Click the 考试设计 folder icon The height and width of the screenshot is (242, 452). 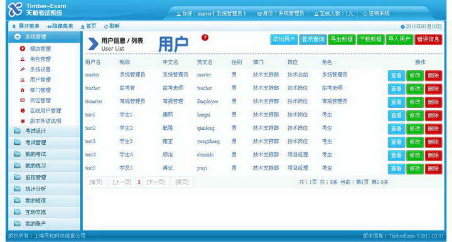pos(18,131)
